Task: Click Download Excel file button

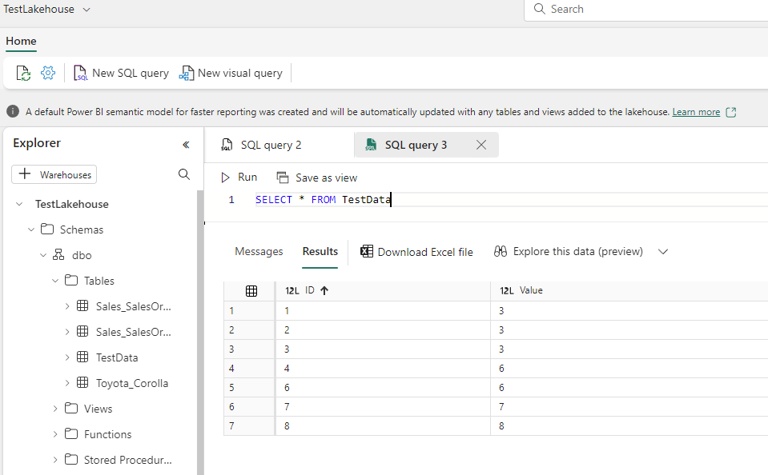Action: click(x=416, y=251)
